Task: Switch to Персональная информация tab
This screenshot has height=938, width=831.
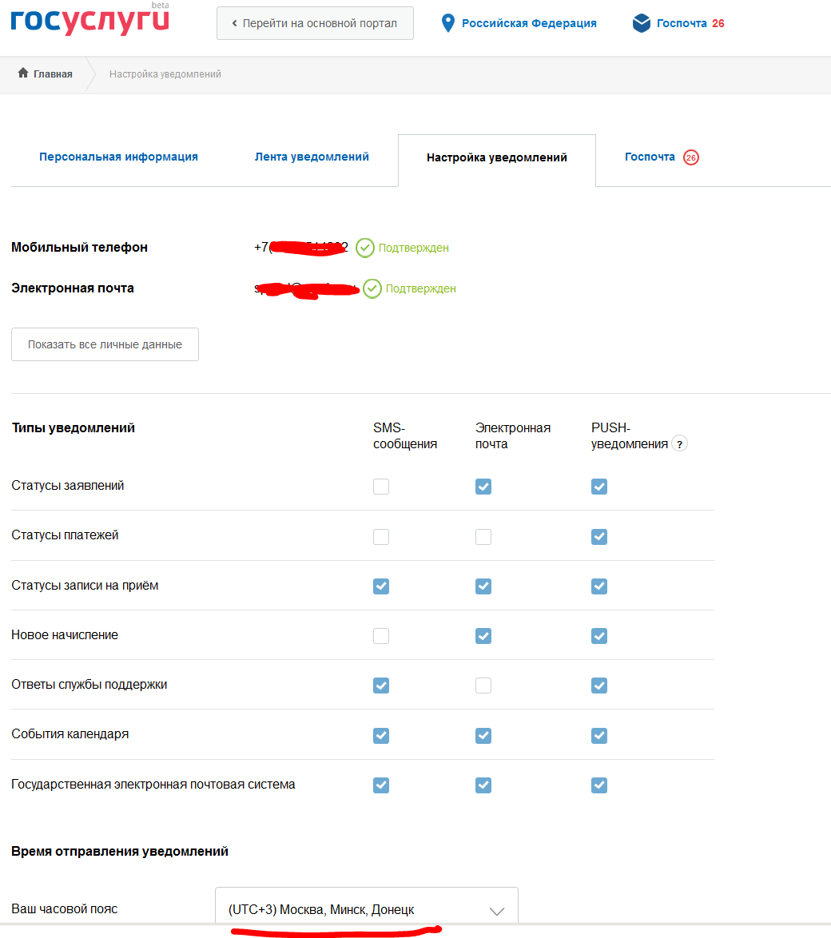Action: (x=118, y=157)
